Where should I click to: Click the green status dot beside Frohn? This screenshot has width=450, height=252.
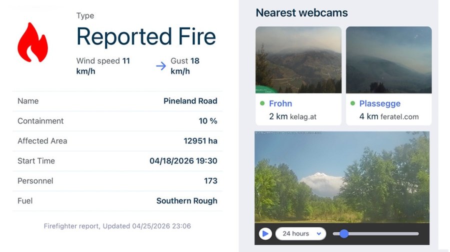click(262, 103)
